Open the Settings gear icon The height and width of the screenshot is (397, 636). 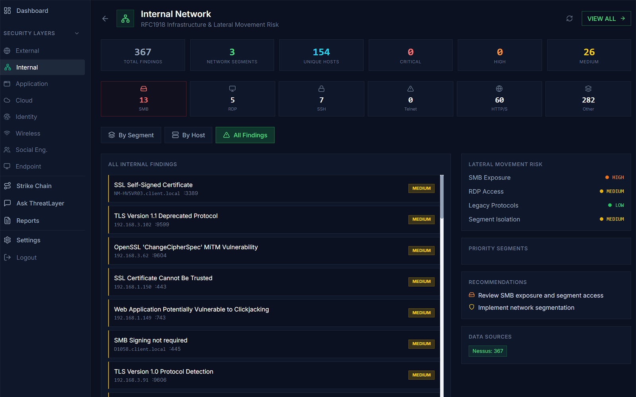(x=7, y=240)
